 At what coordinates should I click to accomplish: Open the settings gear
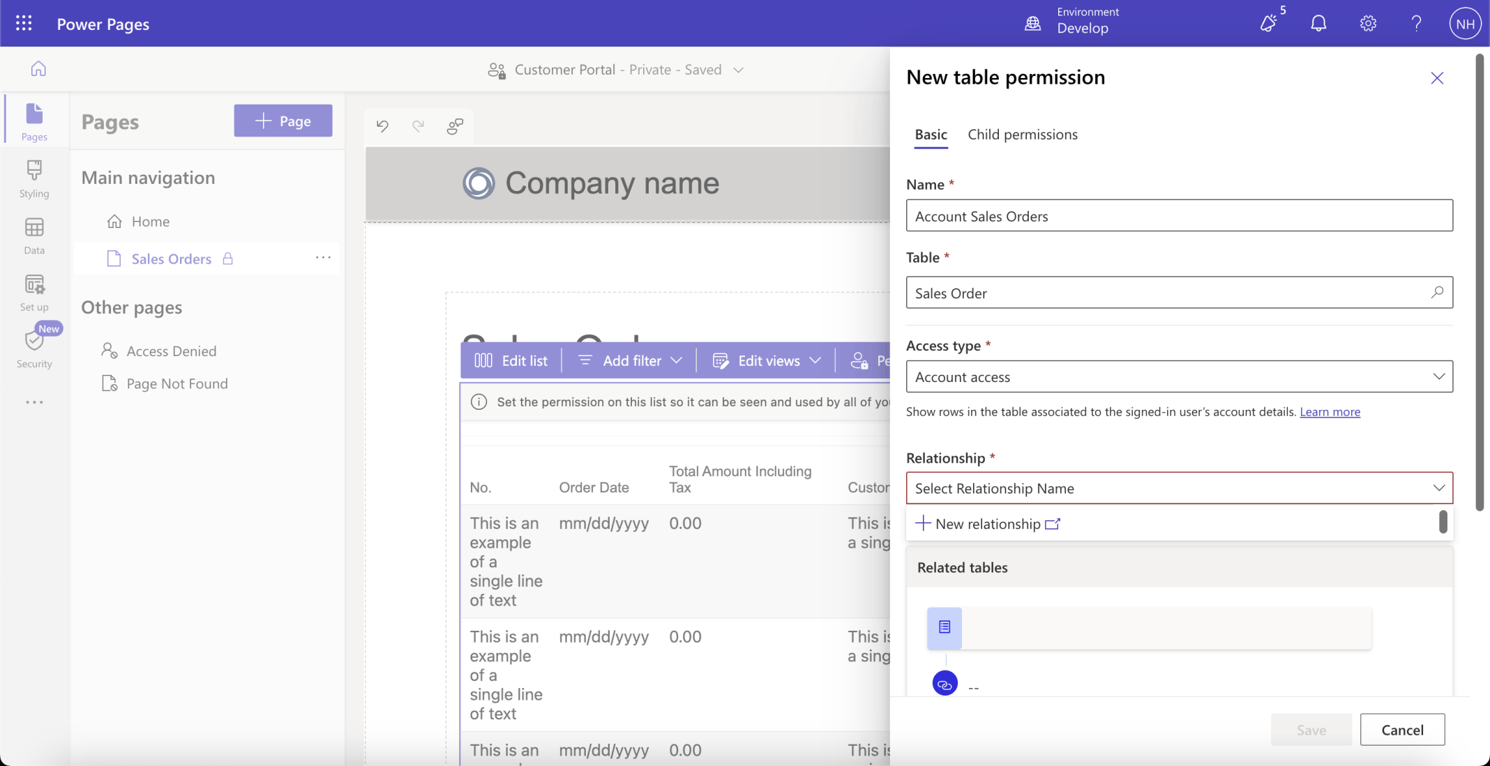[1367, 24]
